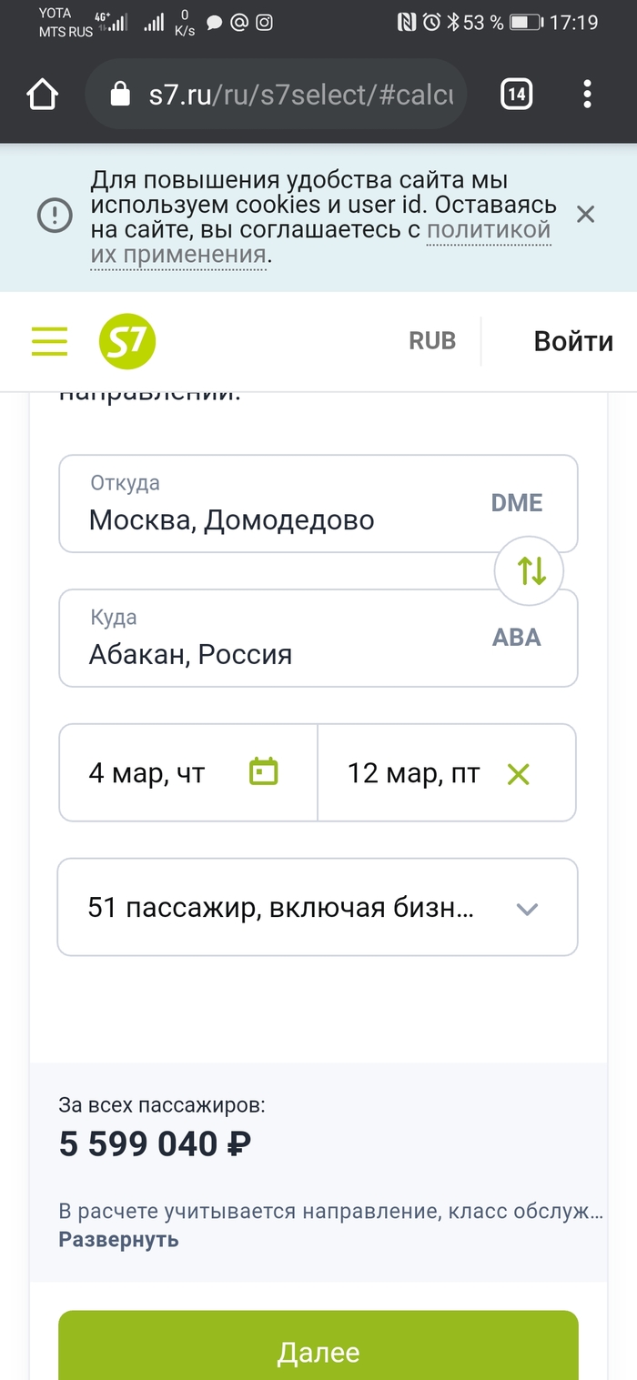Open the browser tab switcher showing 14
Image resolution: width=637 pixels, height=1380 pixels.
(x=516, y=95)
